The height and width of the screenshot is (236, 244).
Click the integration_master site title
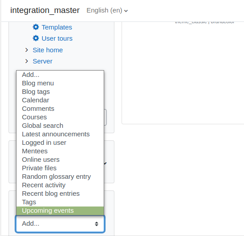tap(45, 10)
